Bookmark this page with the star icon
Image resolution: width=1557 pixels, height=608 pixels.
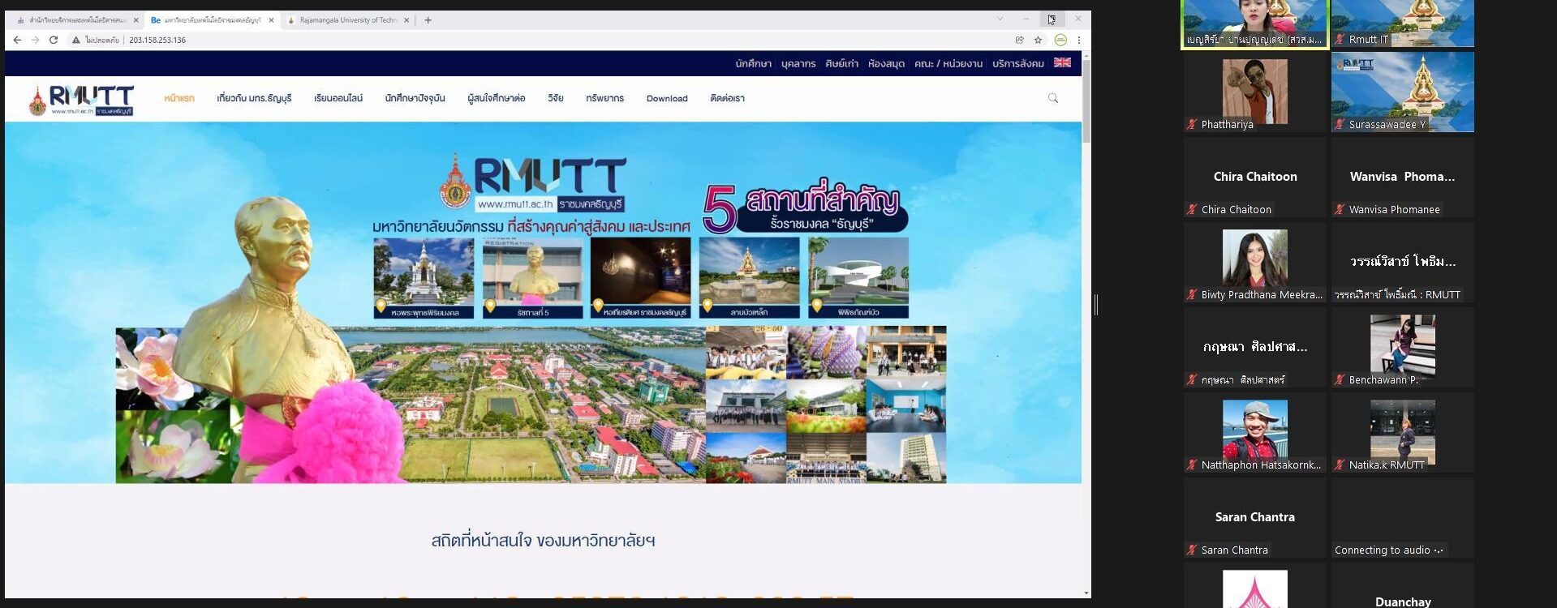coord(1038,40)
